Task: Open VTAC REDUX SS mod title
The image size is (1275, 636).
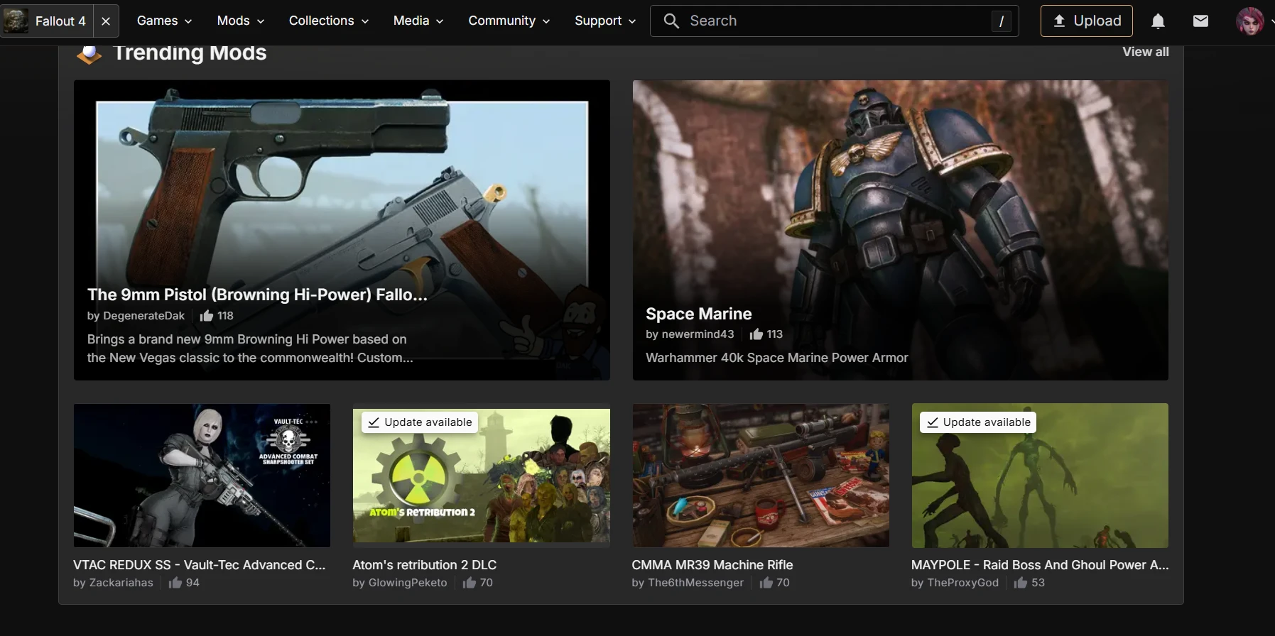Action: pos(200,565)
